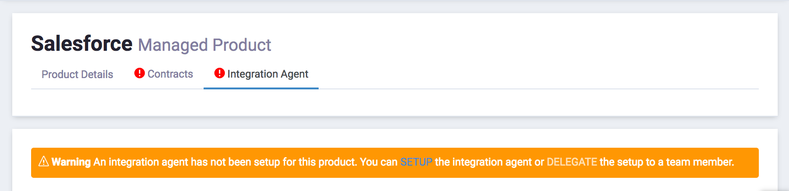
Task: Click the red alert icon beside Integration Agent
Action: [219, 73]
